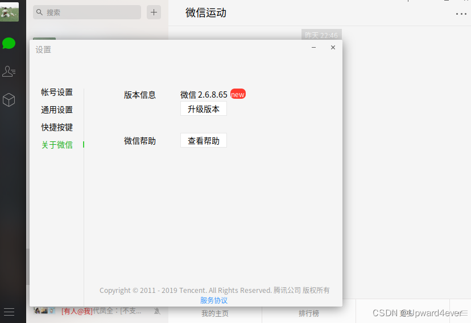The width and height of the screenshot is (471, 323).
Task: Click the plus button next to search
Action: [x=154, y=12]
